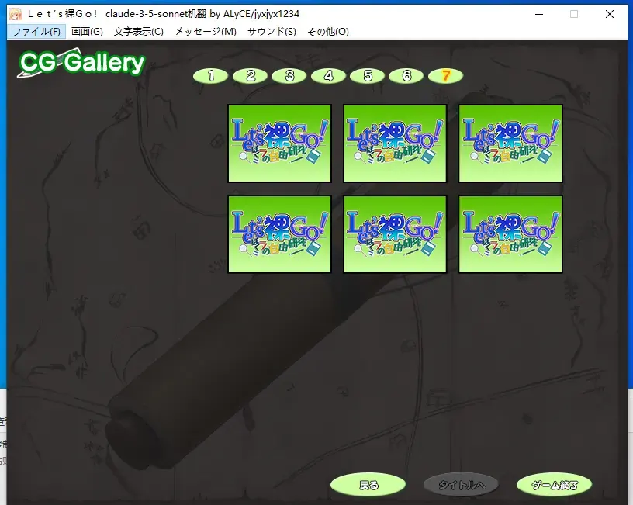Image resolution: width=633 pixels, height=505 pixels.
Task: Minimize the game window
Action: pos(539,14)
